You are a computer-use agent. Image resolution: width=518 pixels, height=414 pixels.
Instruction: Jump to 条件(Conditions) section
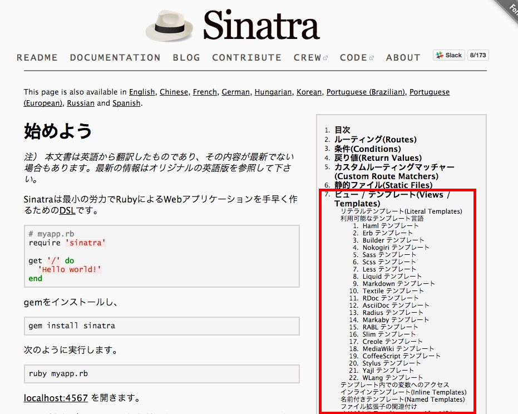(x=367, y=149)
